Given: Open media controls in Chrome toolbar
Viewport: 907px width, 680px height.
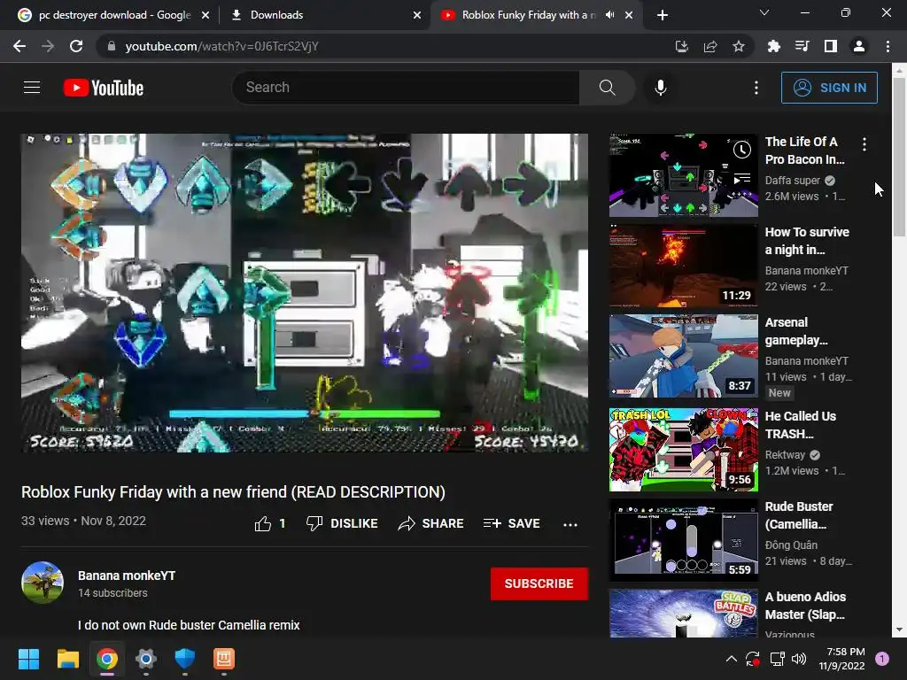Looking at the screenshot, I should 802,46.
